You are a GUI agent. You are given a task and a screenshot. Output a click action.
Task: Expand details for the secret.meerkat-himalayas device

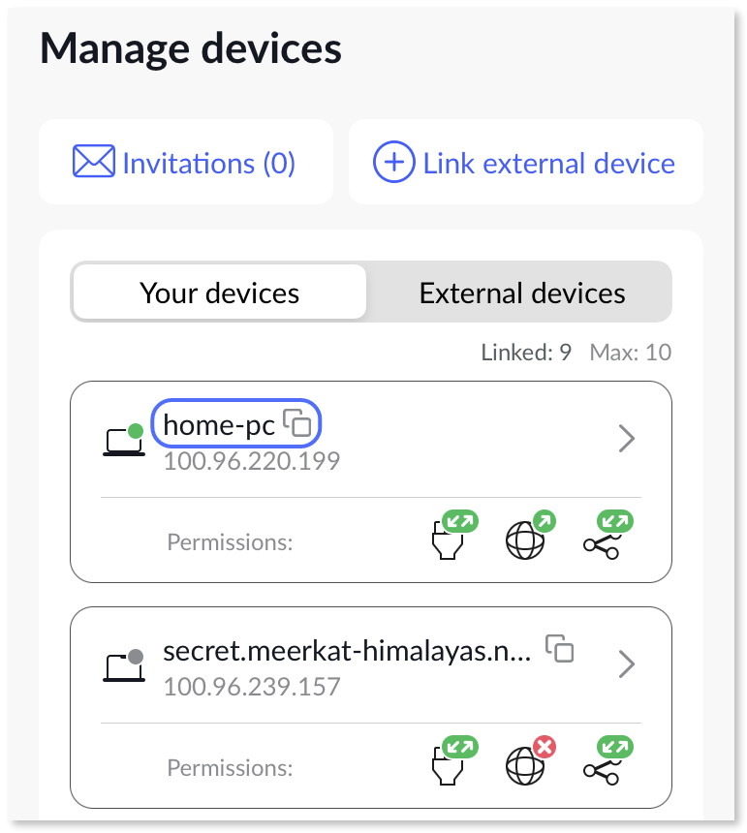click(x=627, y=664)
